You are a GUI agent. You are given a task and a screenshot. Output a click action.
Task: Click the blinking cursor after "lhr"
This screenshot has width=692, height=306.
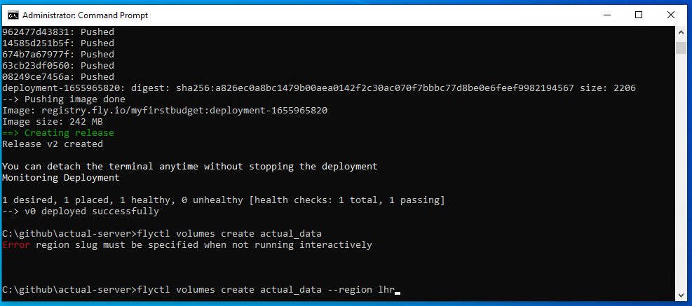click(397, 290)
